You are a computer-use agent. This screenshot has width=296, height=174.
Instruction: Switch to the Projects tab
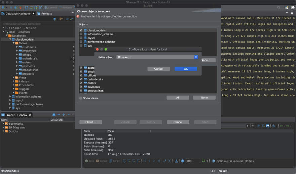44,13
